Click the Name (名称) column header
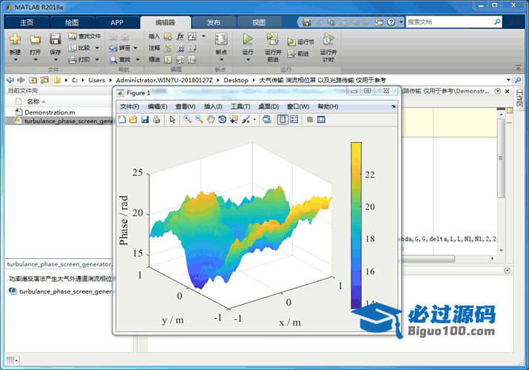Screen dimensions: 529x370 [33, 101]
